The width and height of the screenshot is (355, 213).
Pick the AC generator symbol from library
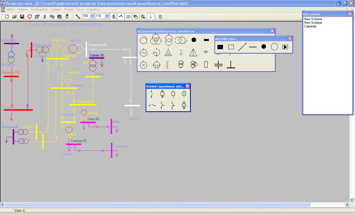(143, 53)
